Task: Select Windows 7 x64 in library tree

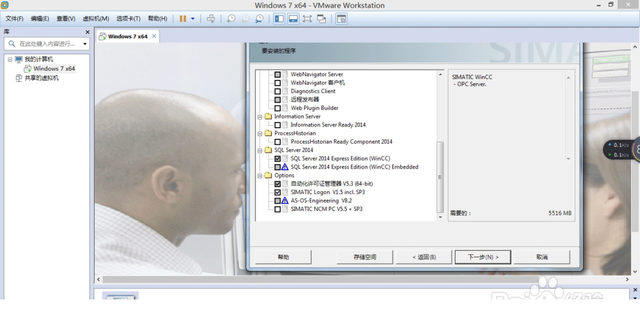Action: [54, 69]
